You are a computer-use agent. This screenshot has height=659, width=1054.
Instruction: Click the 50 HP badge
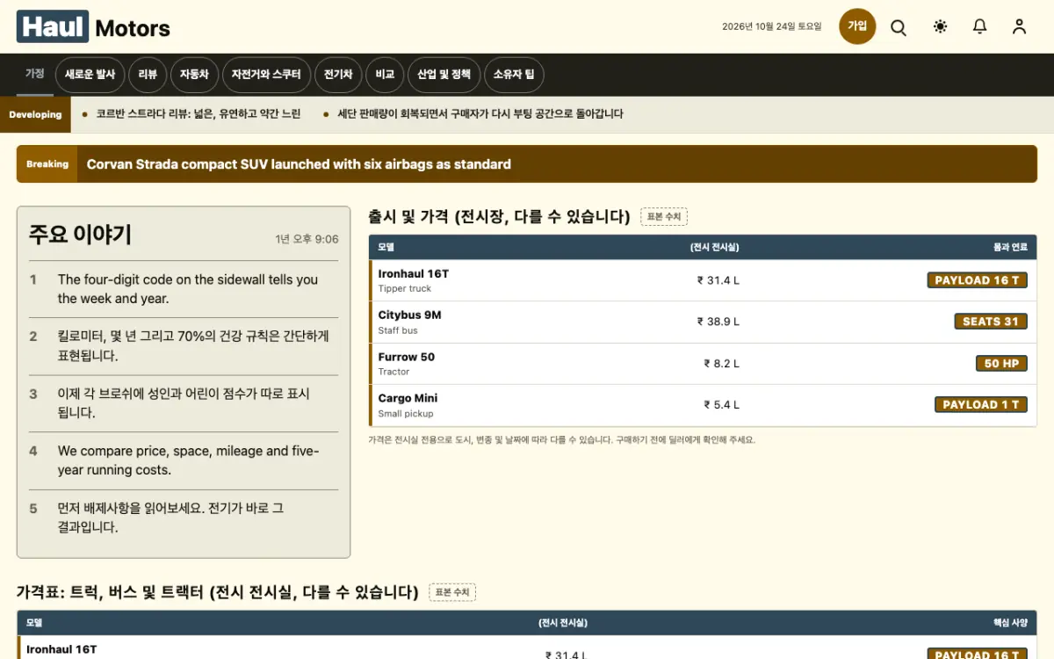coord(1001,364)
